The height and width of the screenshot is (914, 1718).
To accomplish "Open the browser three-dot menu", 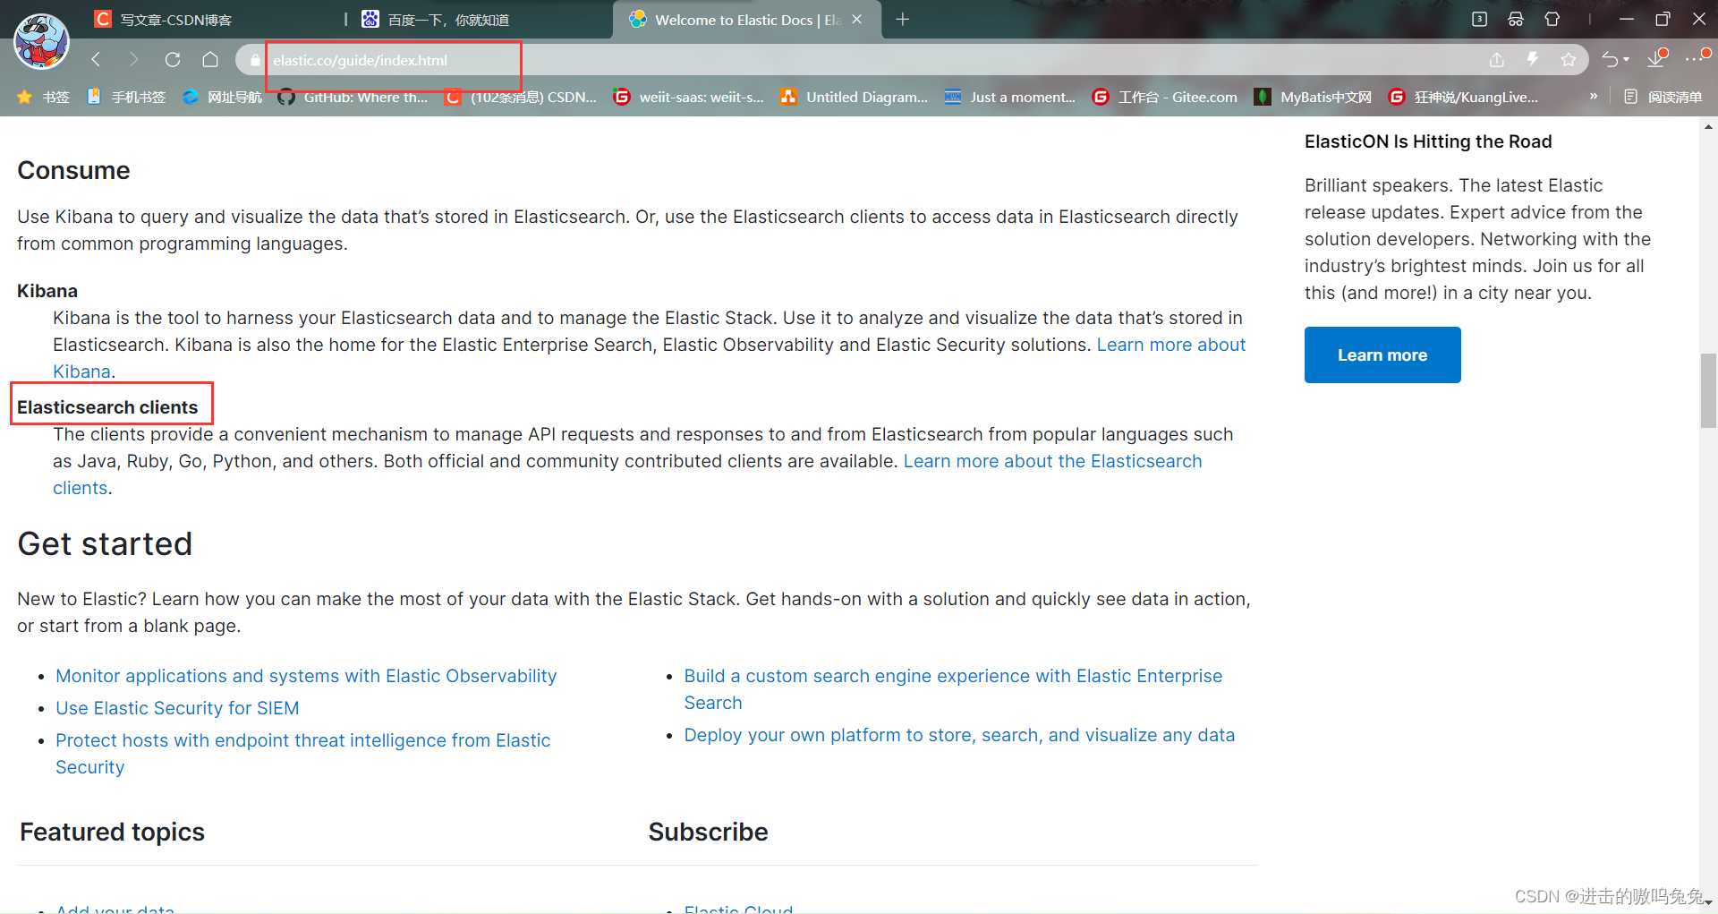I will click(x=1696, y=59).
